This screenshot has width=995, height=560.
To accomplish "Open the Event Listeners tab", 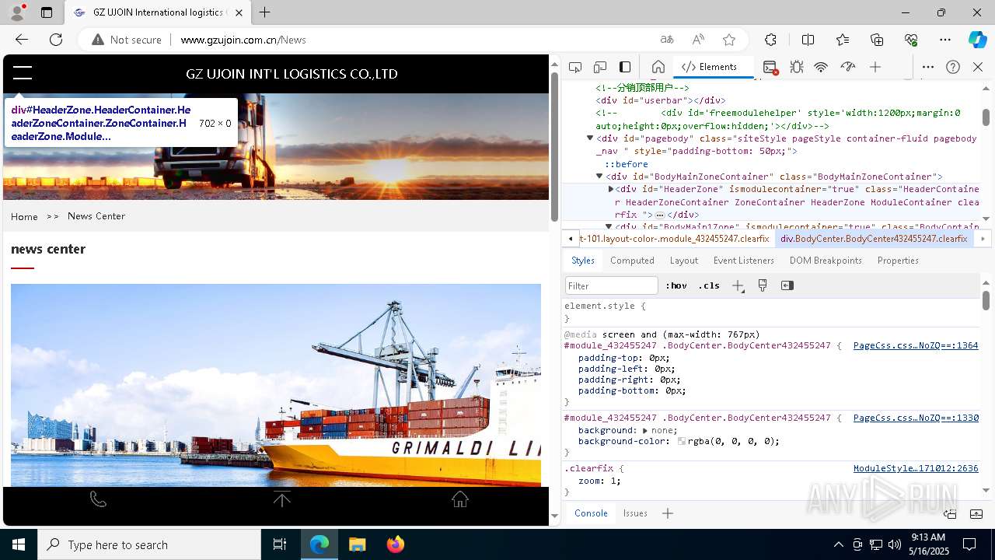I will click(x=744, y=261).
